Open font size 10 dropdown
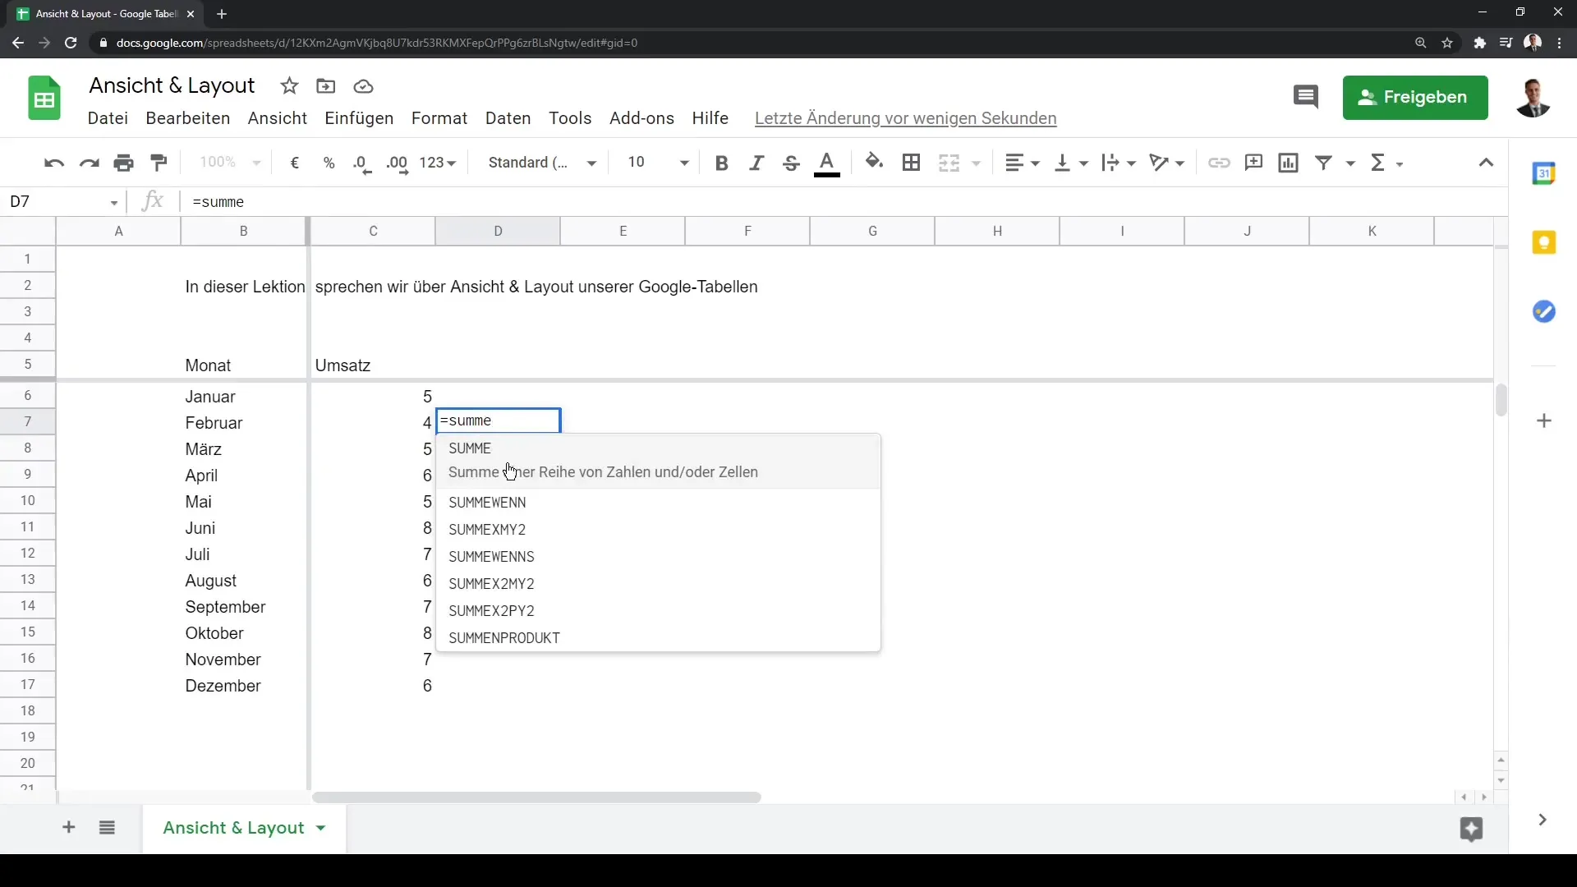 click(658, 163)
